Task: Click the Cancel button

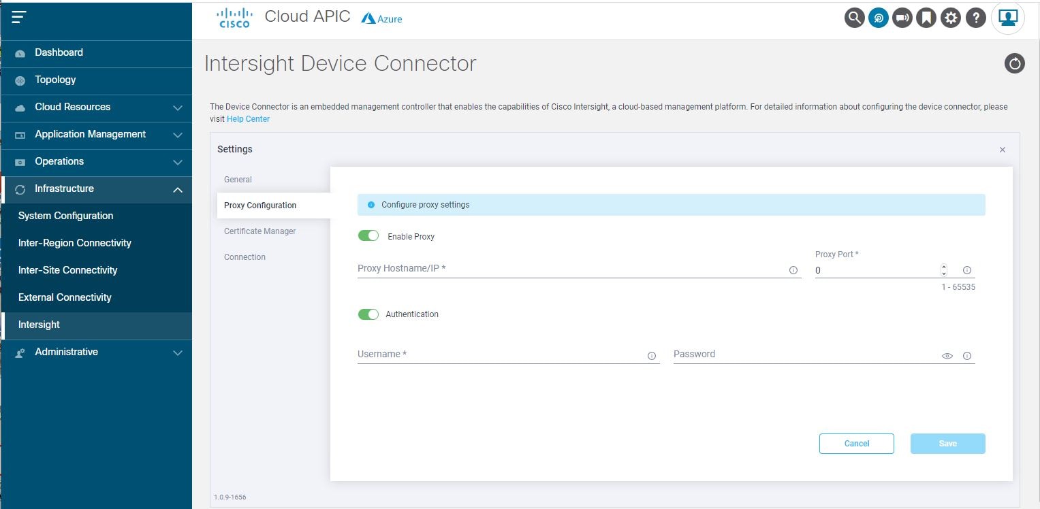Action: 857,444
